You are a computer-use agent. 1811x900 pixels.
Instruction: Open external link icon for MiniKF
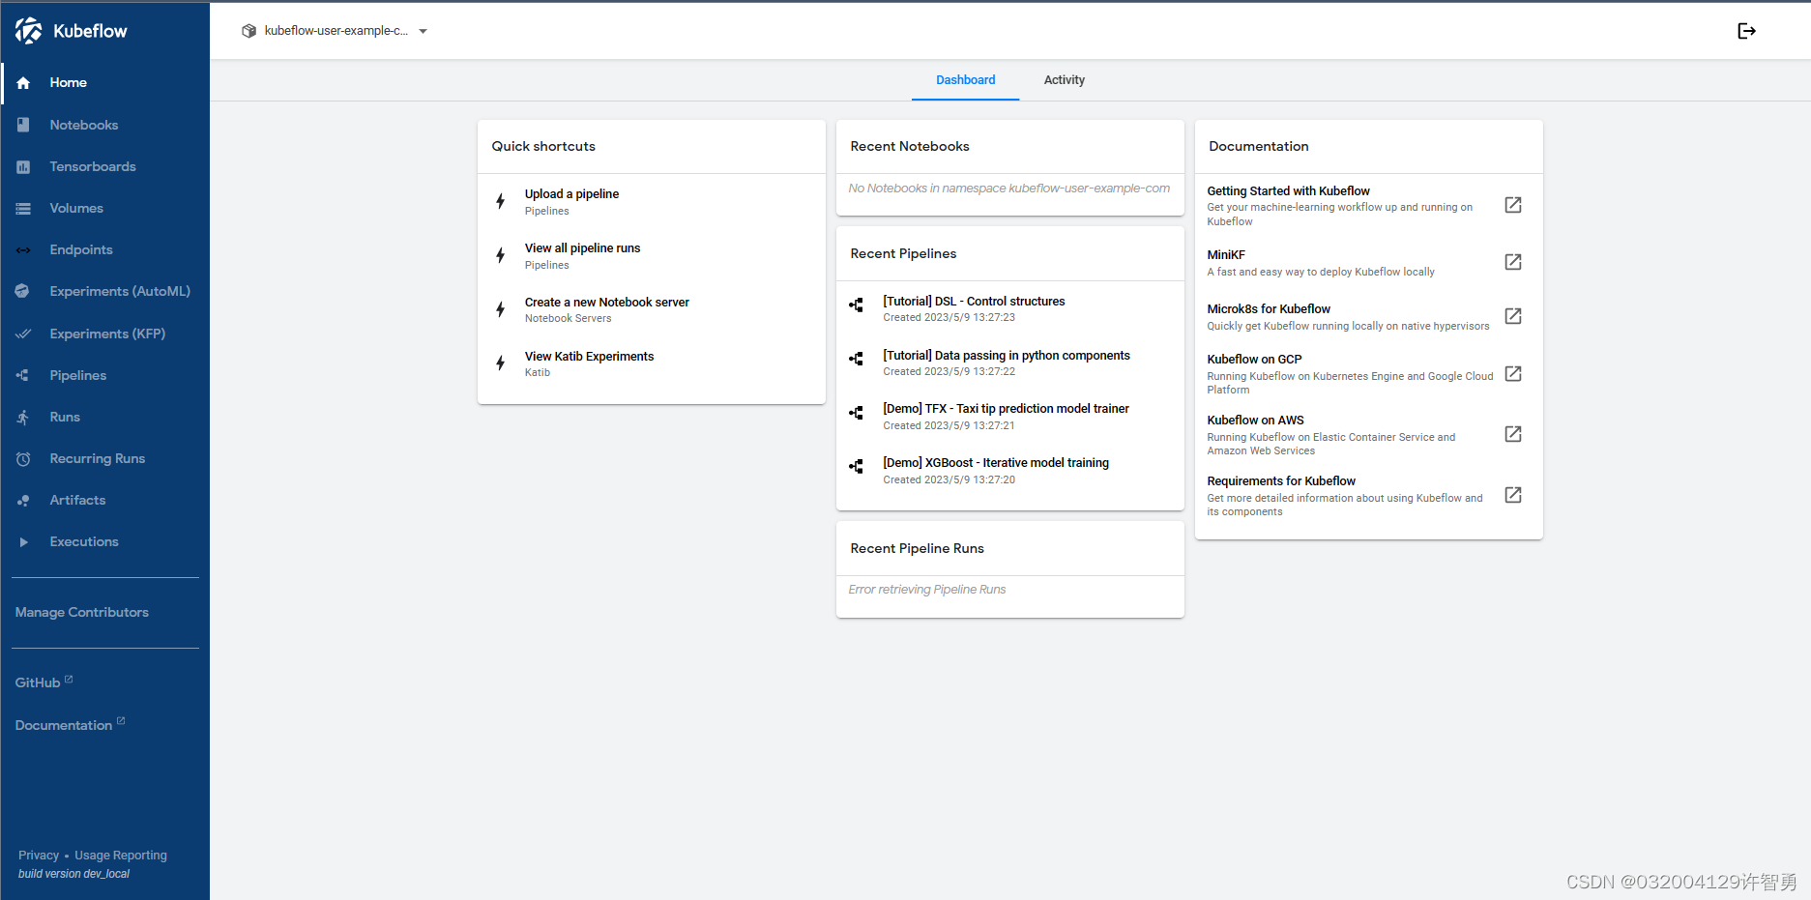[x=1513, y=262]
